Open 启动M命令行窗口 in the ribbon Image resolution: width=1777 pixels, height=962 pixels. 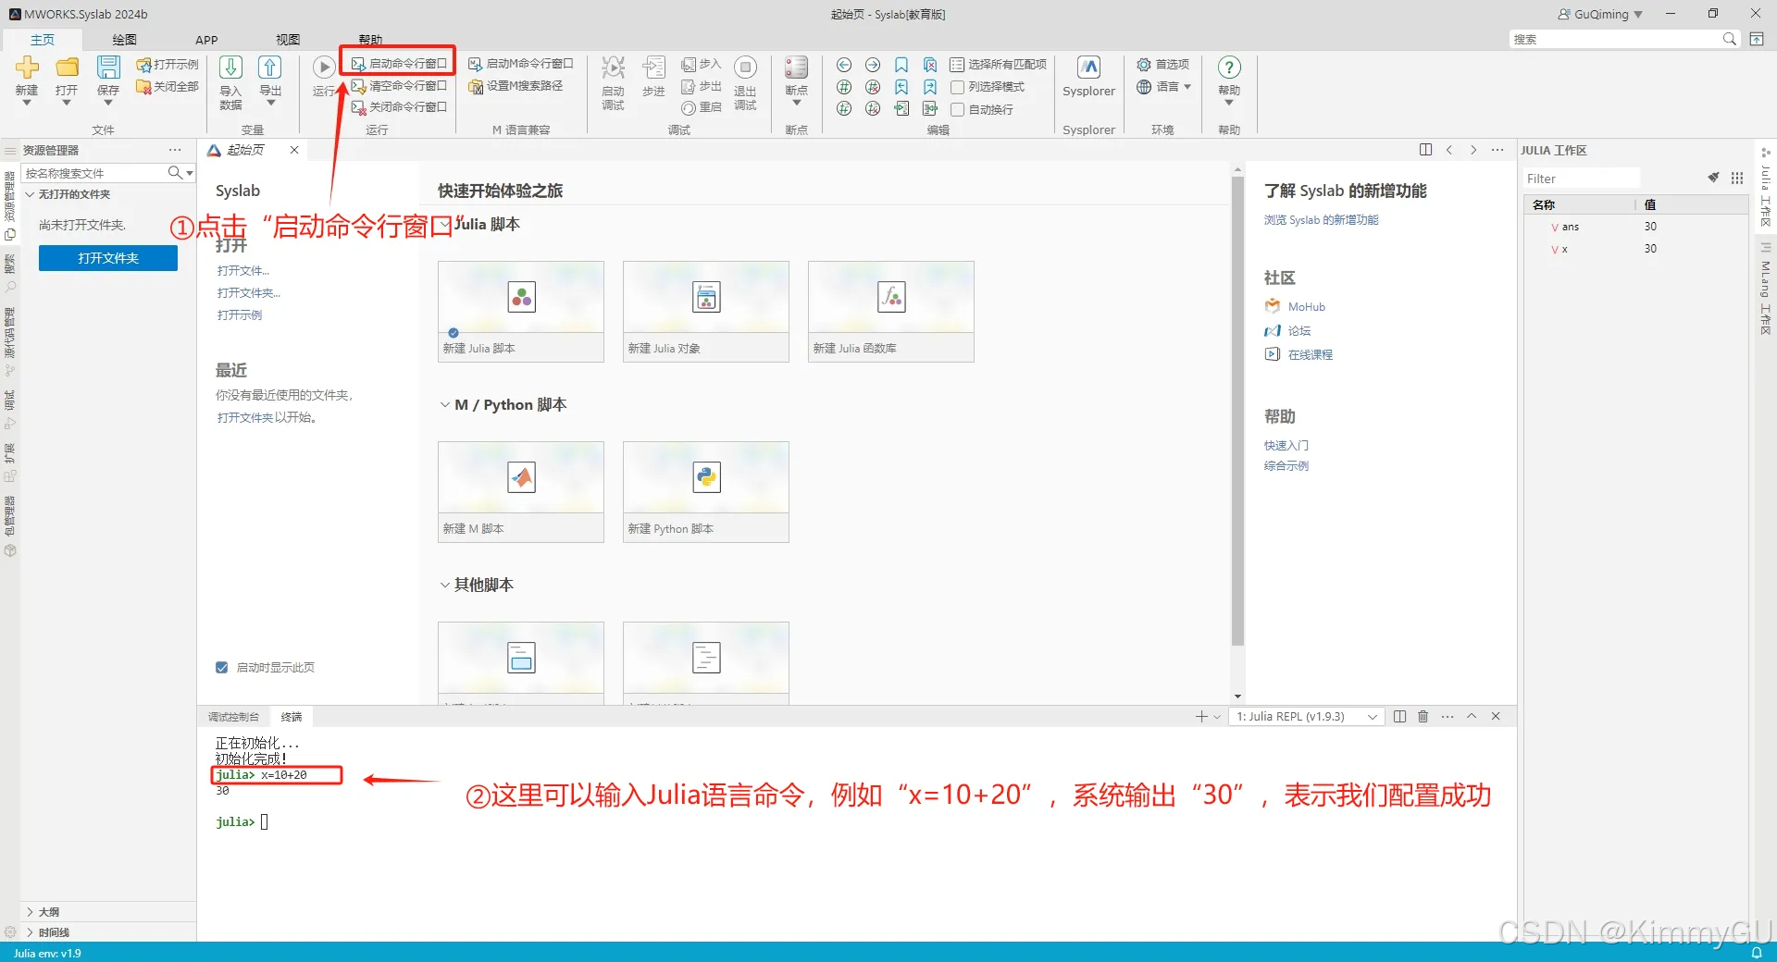click(x=520, y=64)
